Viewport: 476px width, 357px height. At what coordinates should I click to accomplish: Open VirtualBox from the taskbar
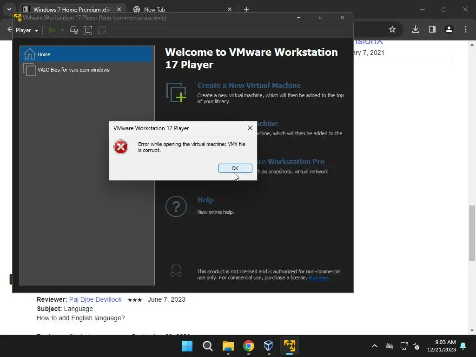(x=269, y=346)
